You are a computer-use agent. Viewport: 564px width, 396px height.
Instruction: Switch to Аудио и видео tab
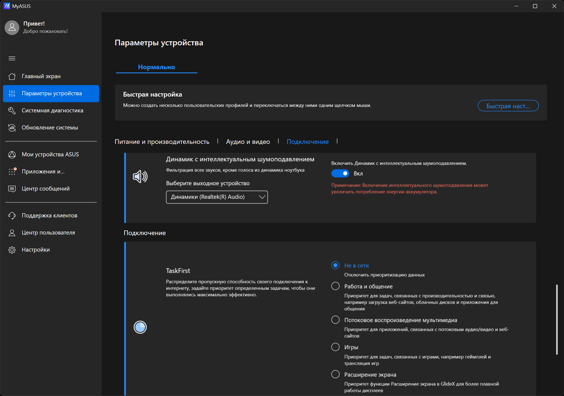(248, 142)
